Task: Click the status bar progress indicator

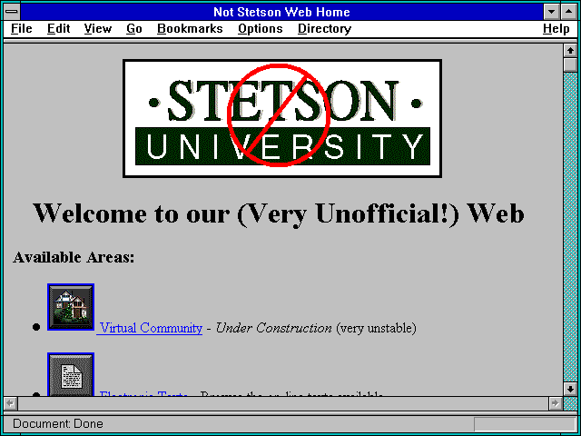Action: [525, 424]
